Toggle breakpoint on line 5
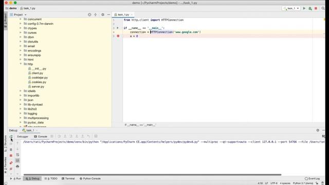This screenshot has height=185, width=329. [118, 36]
